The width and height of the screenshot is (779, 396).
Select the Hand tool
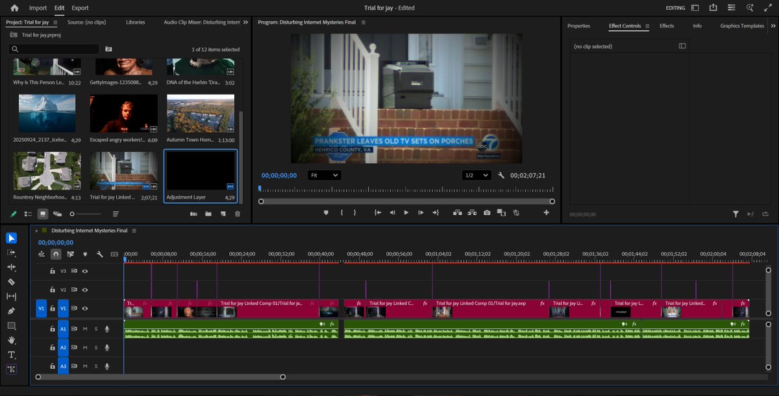[12, 340]
